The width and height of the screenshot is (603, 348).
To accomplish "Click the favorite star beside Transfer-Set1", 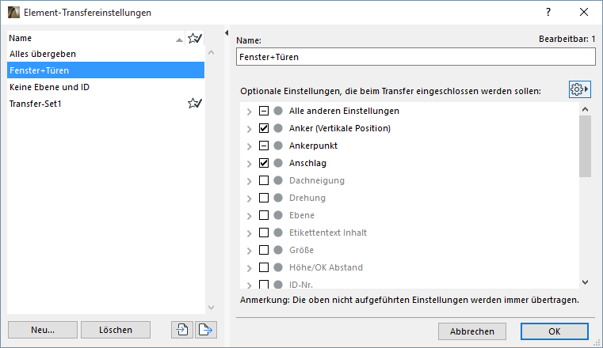I will tap(194, 104).
